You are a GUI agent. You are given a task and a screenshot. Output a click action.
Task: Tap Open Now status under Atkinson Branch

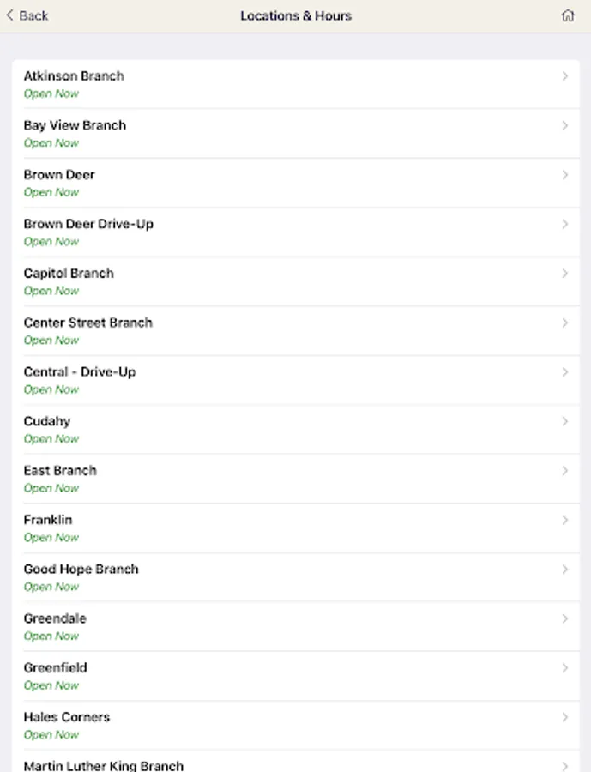pyautogui.click(x=51, y=93)
